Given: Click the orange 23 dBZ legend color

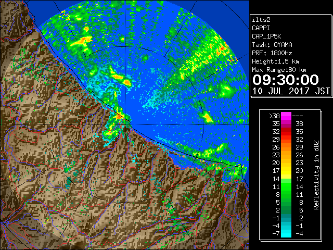Looking at the screenshot, I should (286, 155).
